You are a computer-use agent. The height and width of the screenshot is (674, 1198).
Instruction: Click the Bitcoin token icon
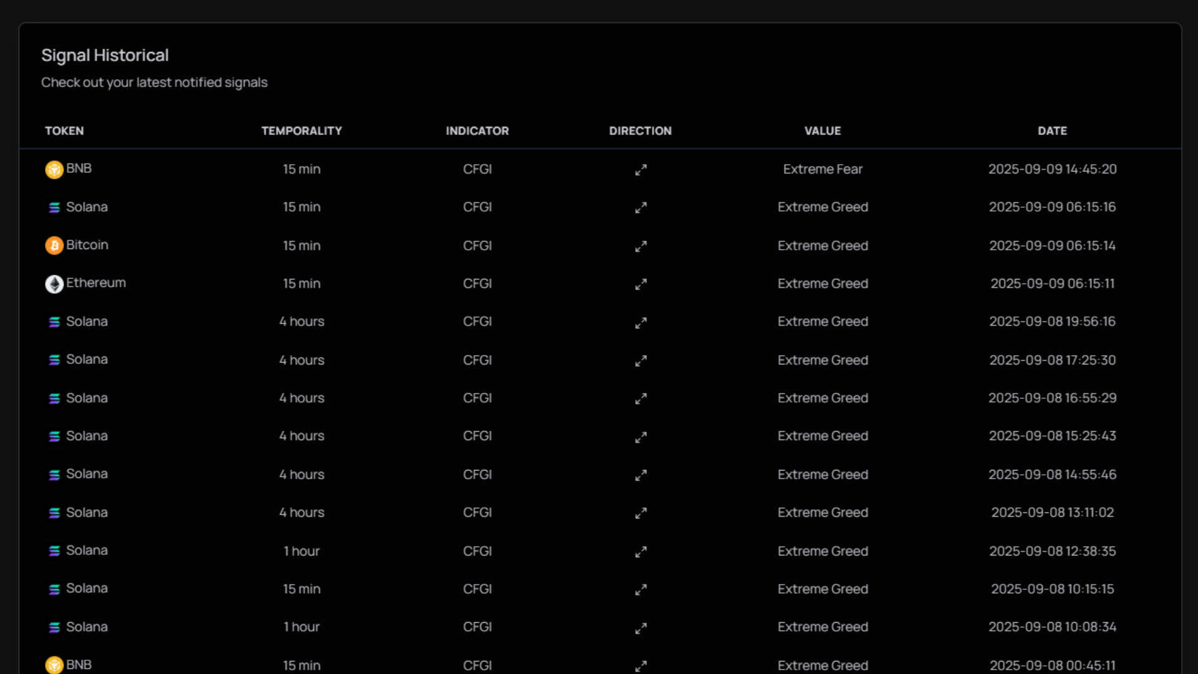click(x=54, y=245)
